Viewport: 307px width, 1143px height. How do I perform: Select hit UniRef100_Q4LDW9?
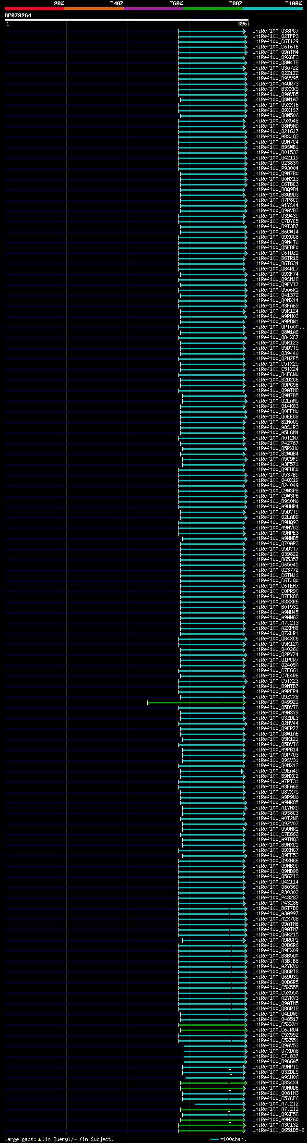click(x=275, y=1014)
